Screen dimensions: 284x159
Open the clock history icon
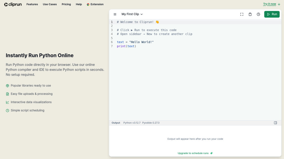(x=258, y=14)
